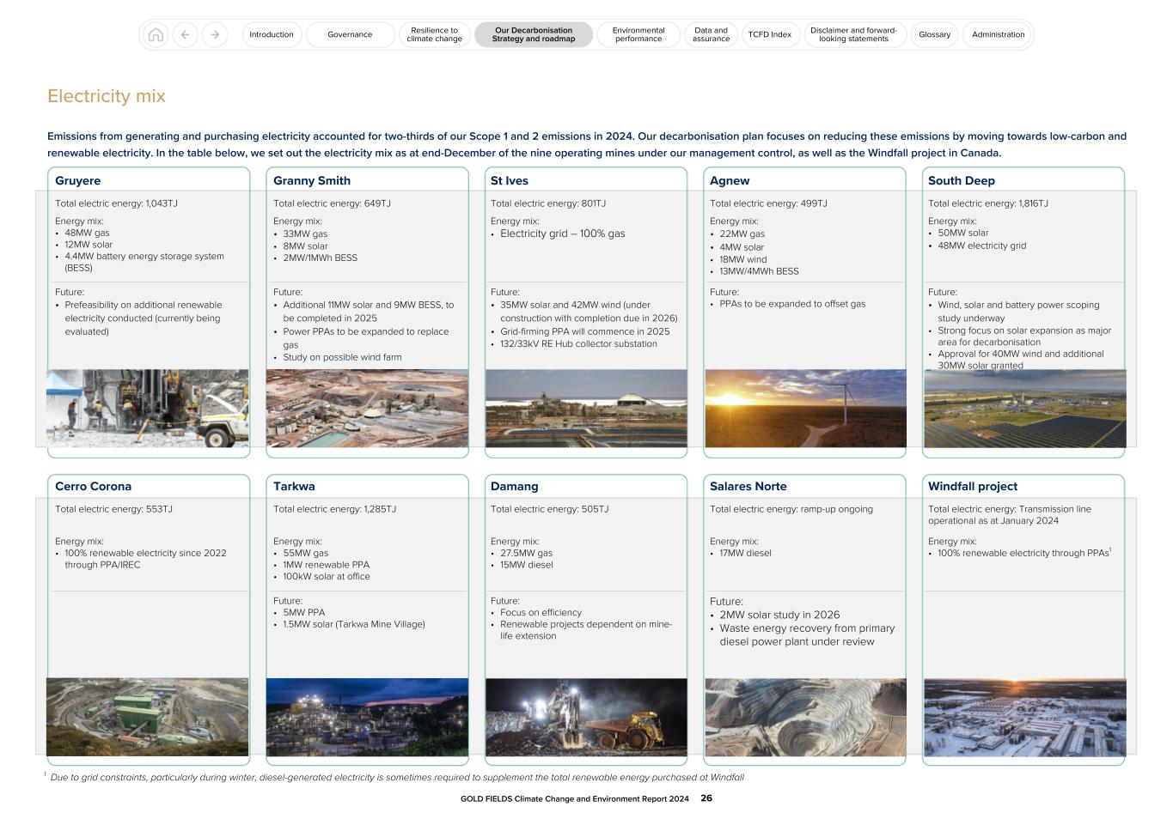Open the Resilience to climate change tab

(434, 34)
